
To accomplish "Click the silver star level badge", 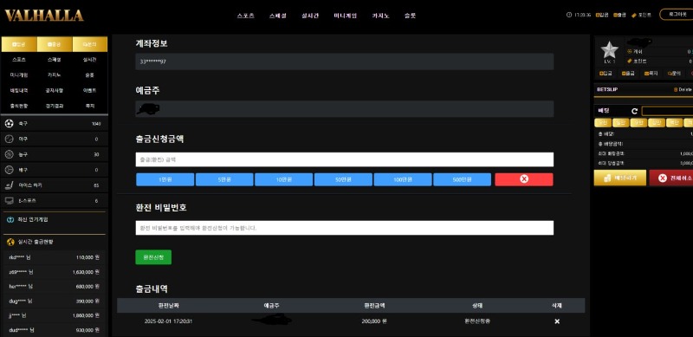I will 610,50.
